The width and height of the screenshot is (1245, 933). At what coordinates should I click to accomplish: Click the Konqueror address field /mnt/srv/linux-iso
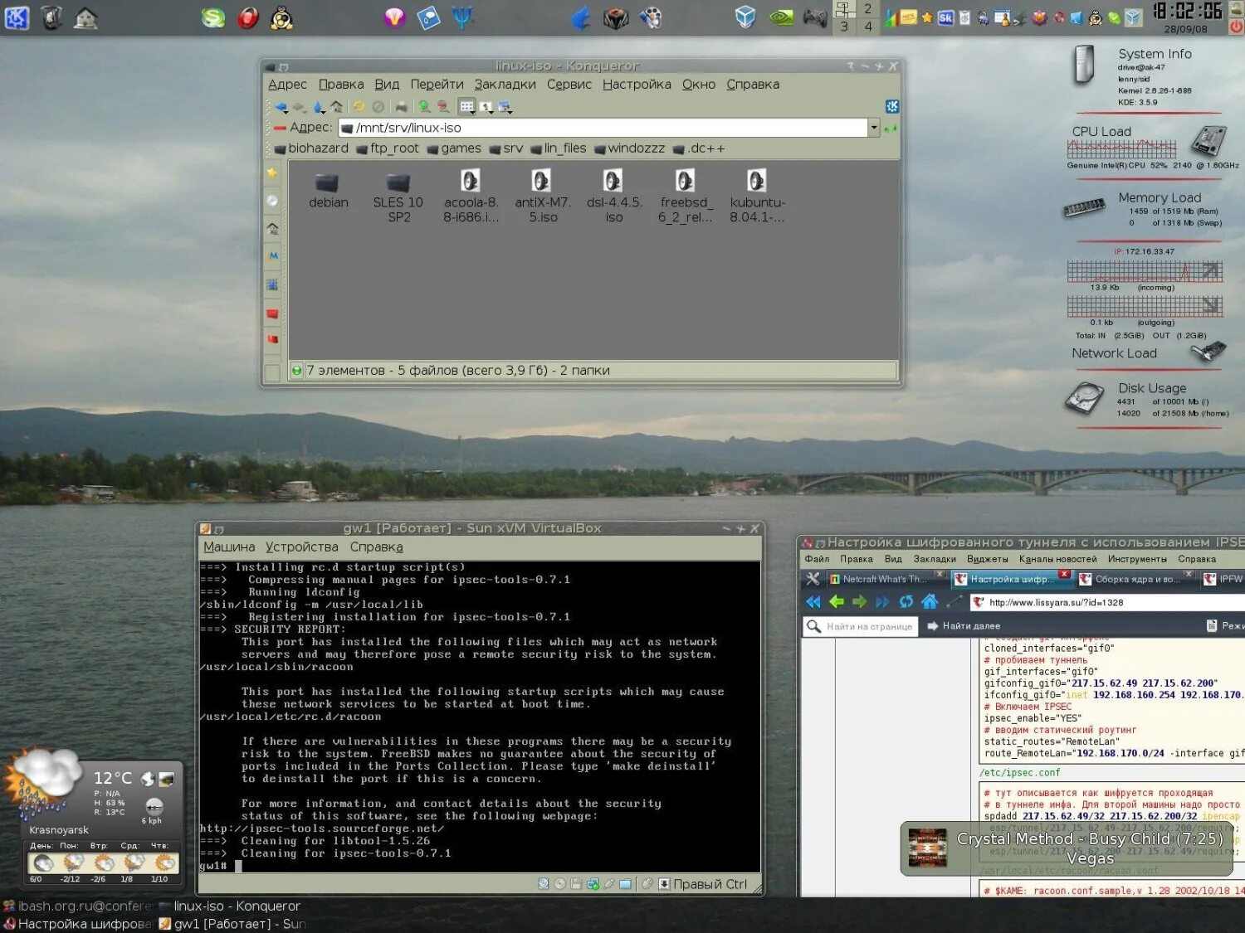[x=603, y=128]
